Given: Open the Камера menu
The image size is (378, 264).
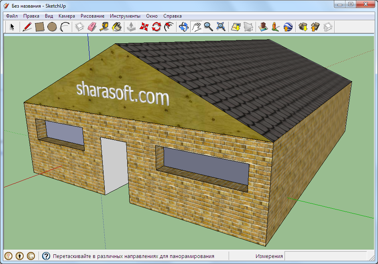Looking at the screenshot, I should coord(67,16).
